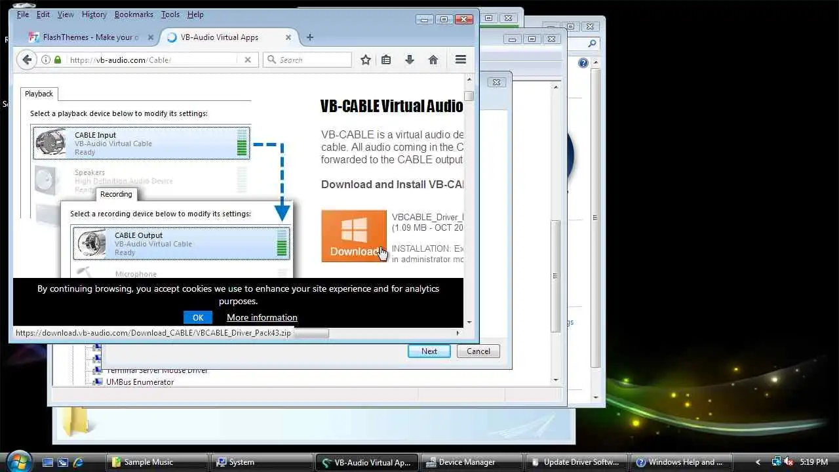The height and width of the screenshot is (472, 839).
Task: Open a new tab with plus button
Action: pyautogui.click(x=310, y=37)
